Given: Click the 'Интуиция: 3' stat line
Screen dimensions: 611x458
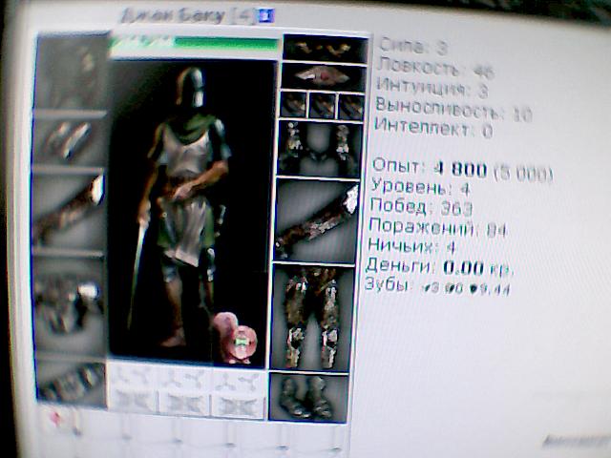Looking at the screenshot, I should [432, 88].
